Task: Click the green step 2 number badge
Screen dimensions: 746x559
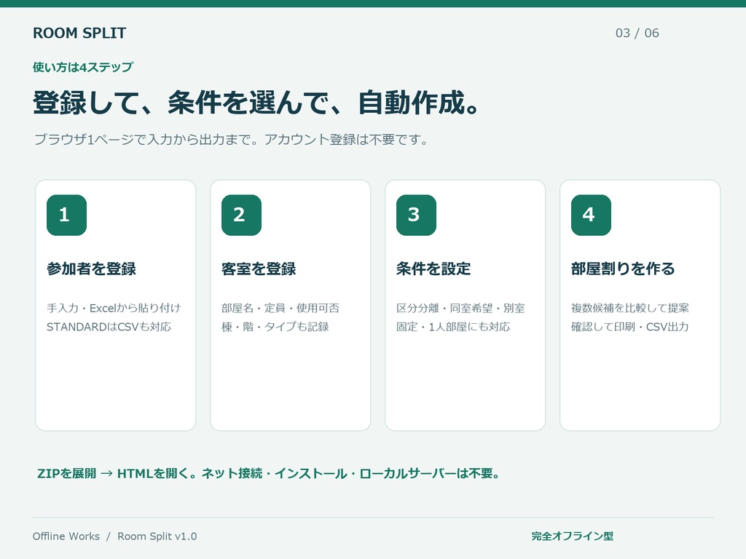Action: tap(241, 215)
